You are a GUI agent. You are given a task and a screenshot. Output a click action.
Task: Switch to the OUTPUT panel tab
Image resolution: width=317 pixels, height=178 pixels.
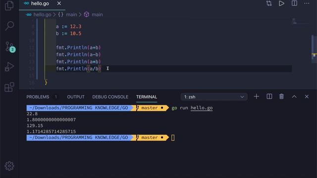(76, 97)
